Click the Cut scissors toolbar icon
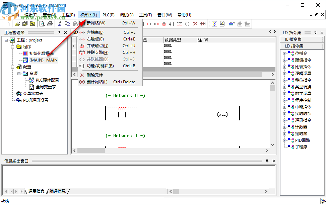326x205 pixels. [60, 24]
